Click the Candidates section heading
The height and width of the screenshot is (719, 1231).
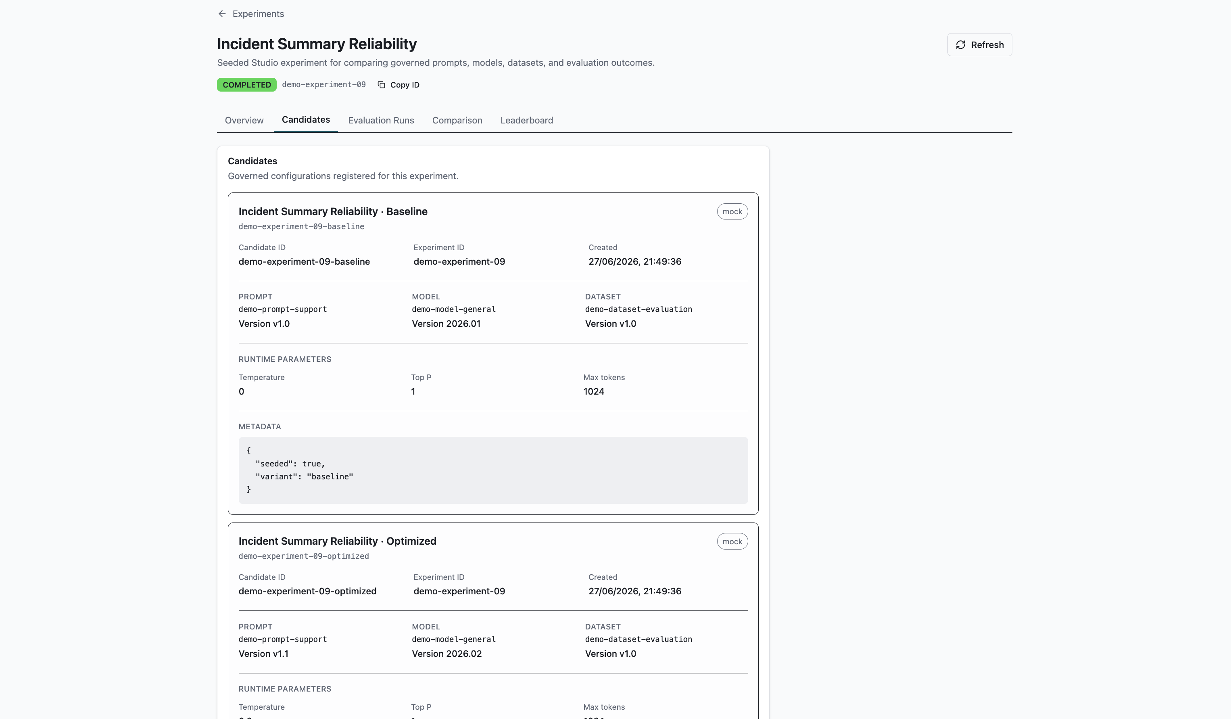coord(252,161)
